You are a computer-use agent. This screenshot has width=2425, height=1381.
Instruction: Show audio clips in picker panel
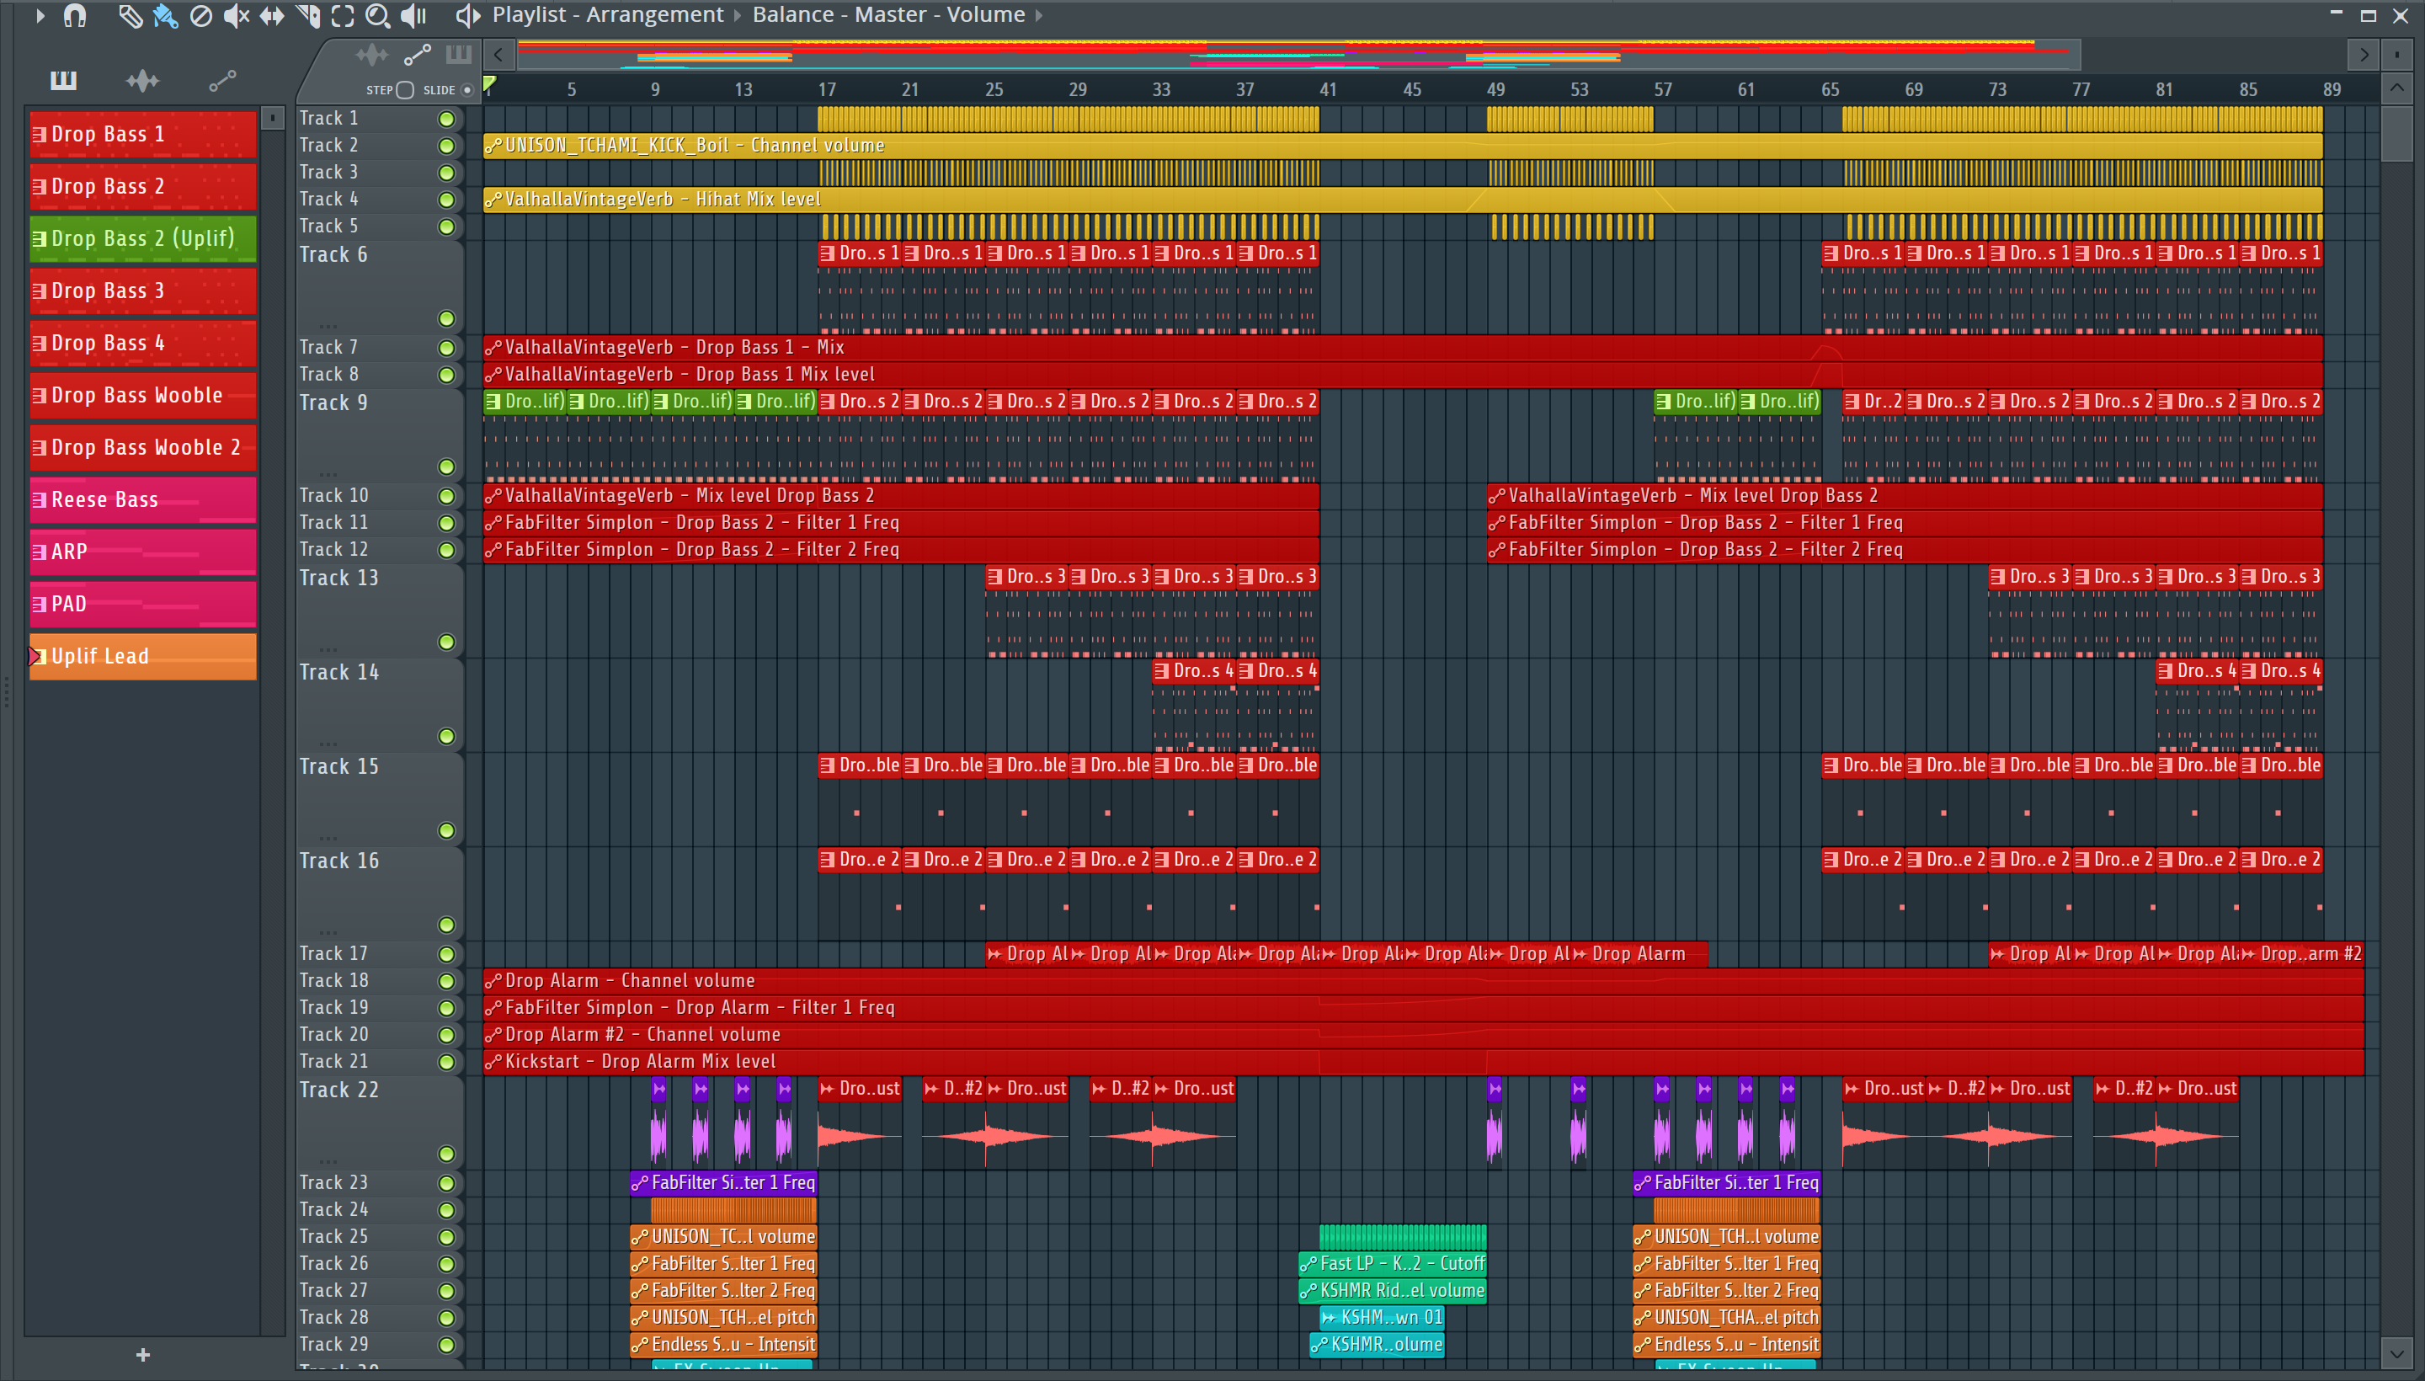pyautogui.click(x=142, y=81)
